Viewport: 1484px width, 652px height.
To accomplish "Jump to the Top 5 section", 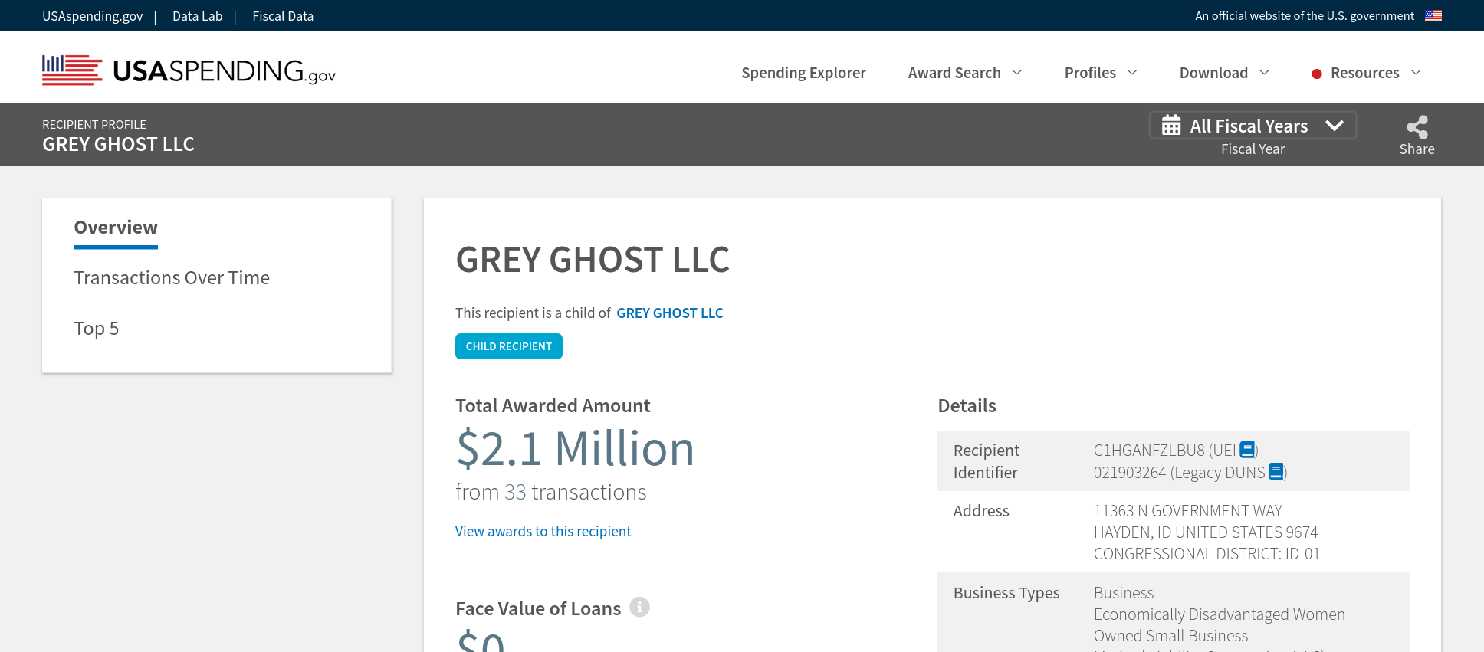I will click(97, 328).
